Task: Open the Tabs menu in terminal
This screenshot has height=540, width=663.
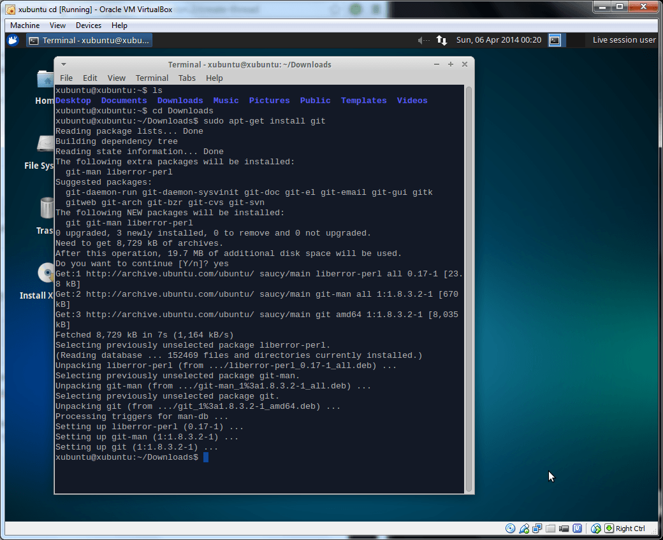Action: pos(187,78)
